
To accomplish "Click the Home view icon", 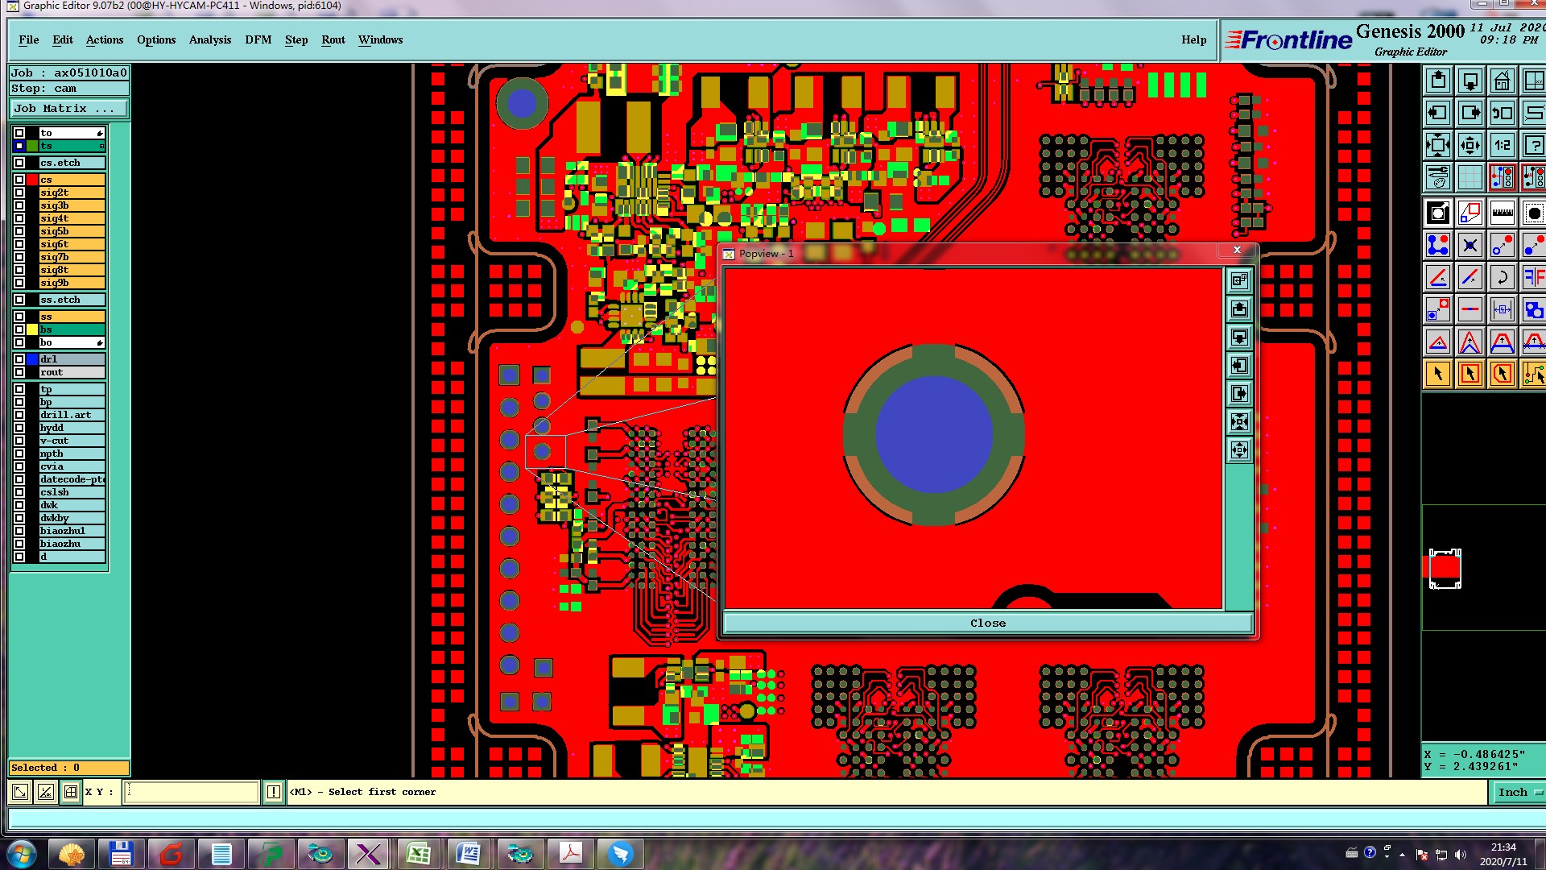I will 1502,81.
